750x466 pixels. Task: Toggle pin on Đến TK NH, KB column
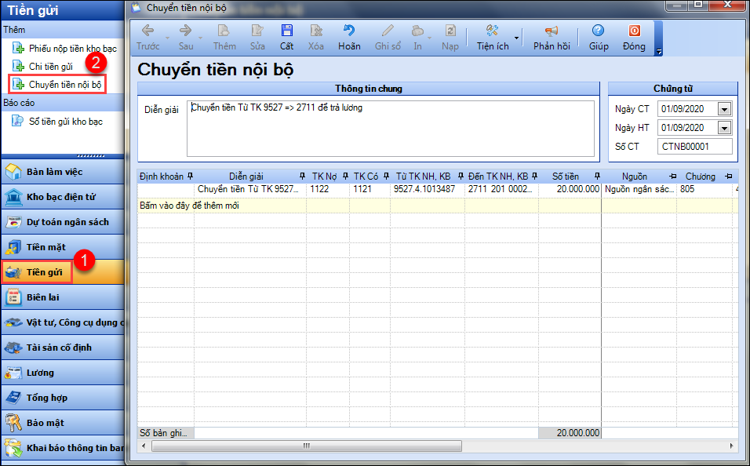534,176
